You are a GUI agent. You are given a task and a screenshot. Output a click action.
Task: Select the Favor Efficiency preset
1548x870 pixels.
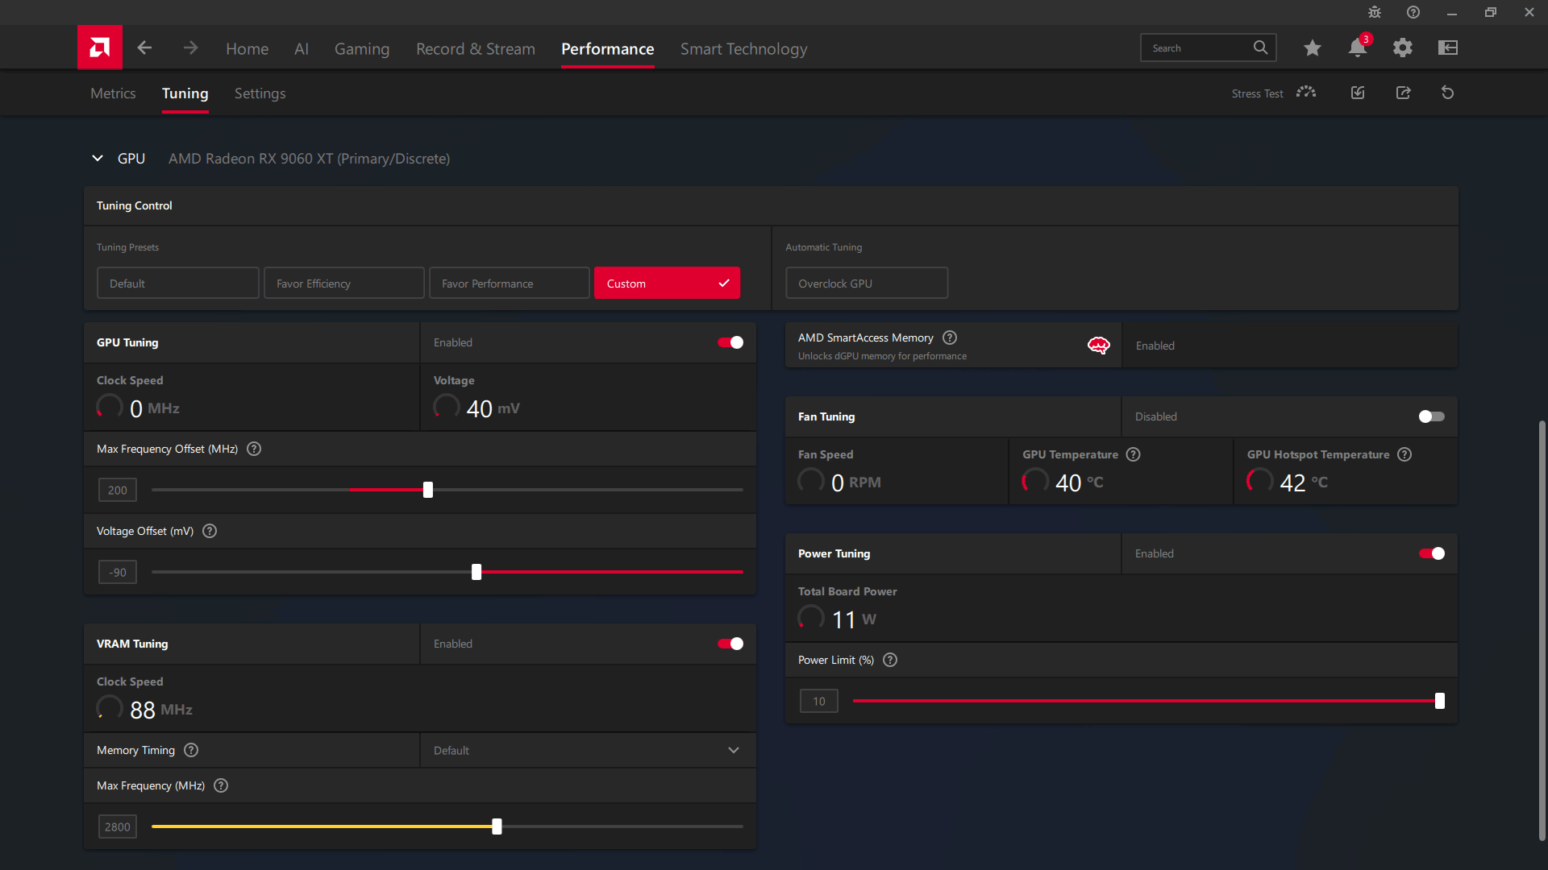coord(343,284)
